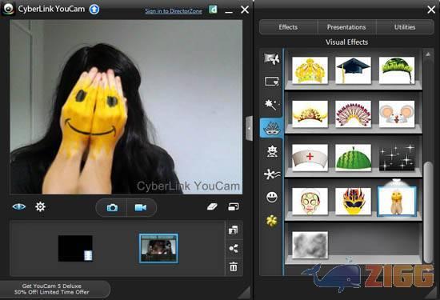Apply the cucumber facial mask effect
The width and height of the screenshot is (440, 300).
310,202
